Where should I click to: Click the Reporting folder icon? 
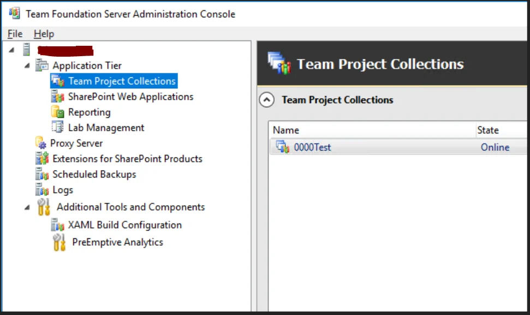(58, 112)
